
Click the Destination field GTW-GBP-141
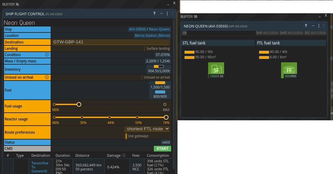click(111, 42)
